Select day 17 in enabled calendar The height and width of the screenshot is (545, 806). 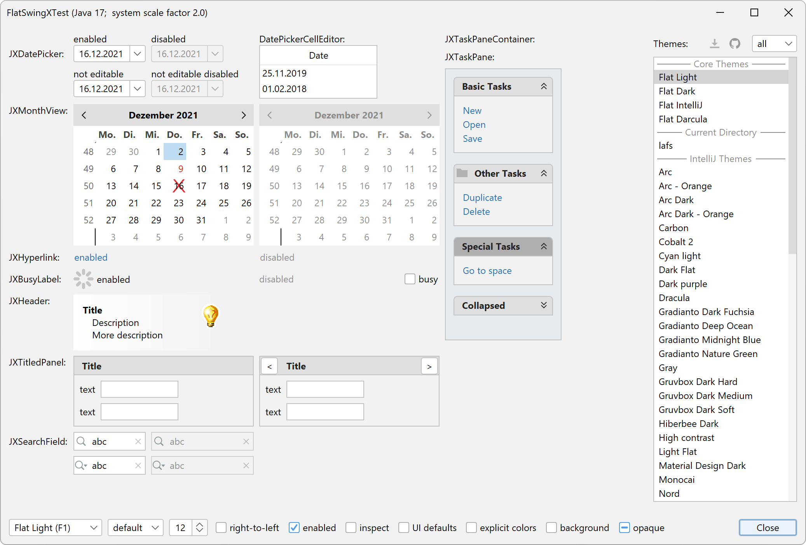[201, 186]
